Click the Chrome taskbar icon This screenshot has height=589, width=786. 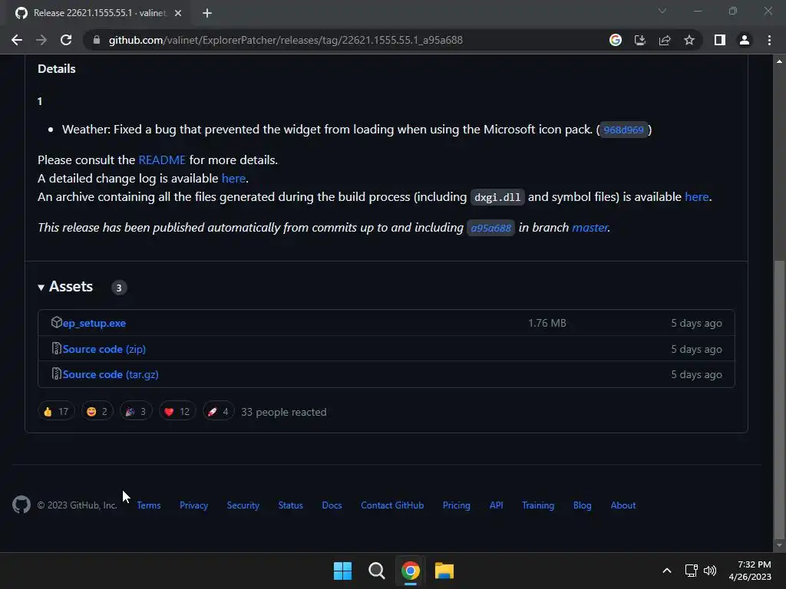[x=411, y=571]
